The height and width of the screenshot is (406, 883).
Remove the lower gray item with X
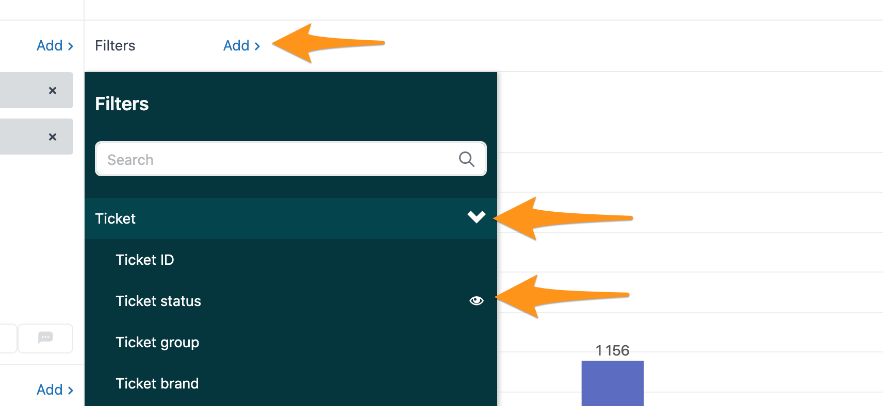(x=53, y=137)
